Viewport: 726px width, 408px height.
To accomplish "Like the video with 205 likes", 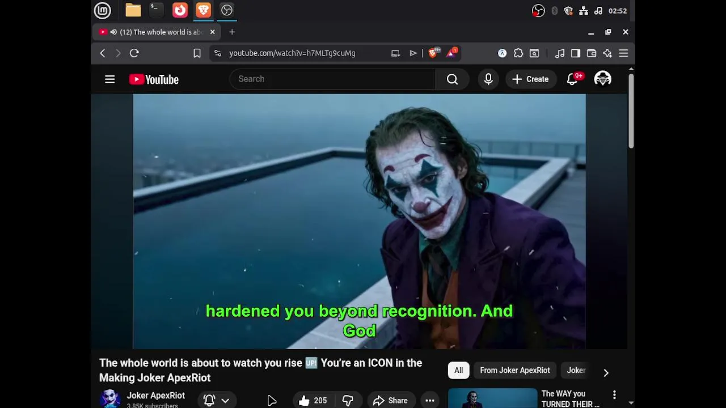I will pos(313,401).
